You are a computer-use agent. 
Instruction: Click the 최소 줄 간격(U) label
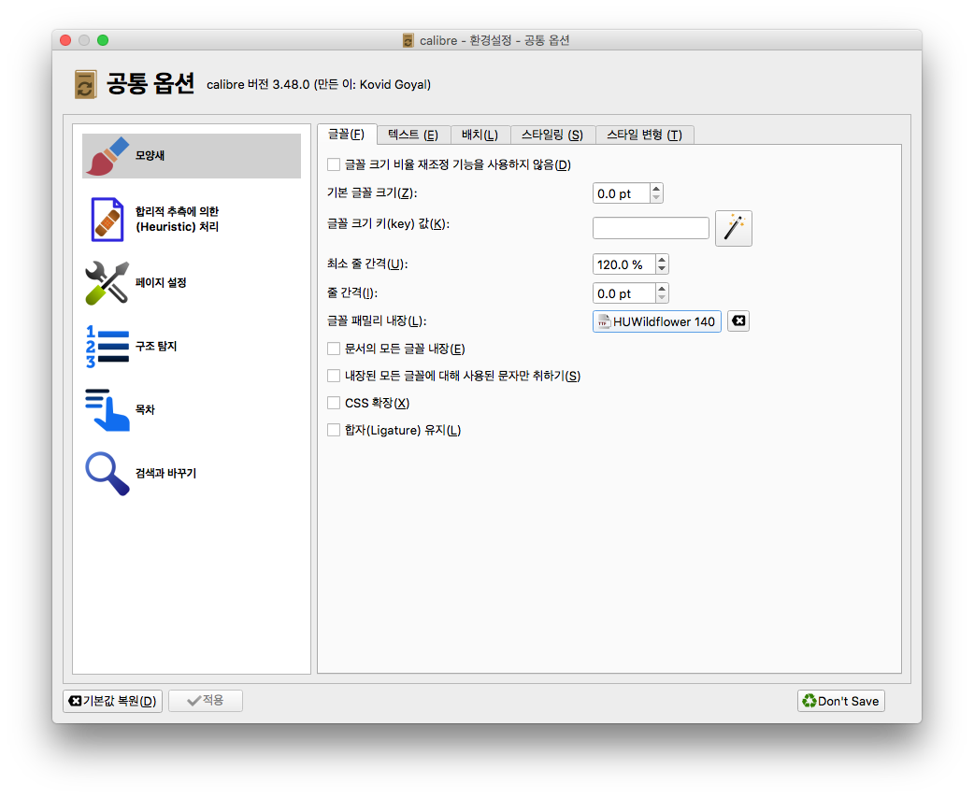tap(367, 264)
